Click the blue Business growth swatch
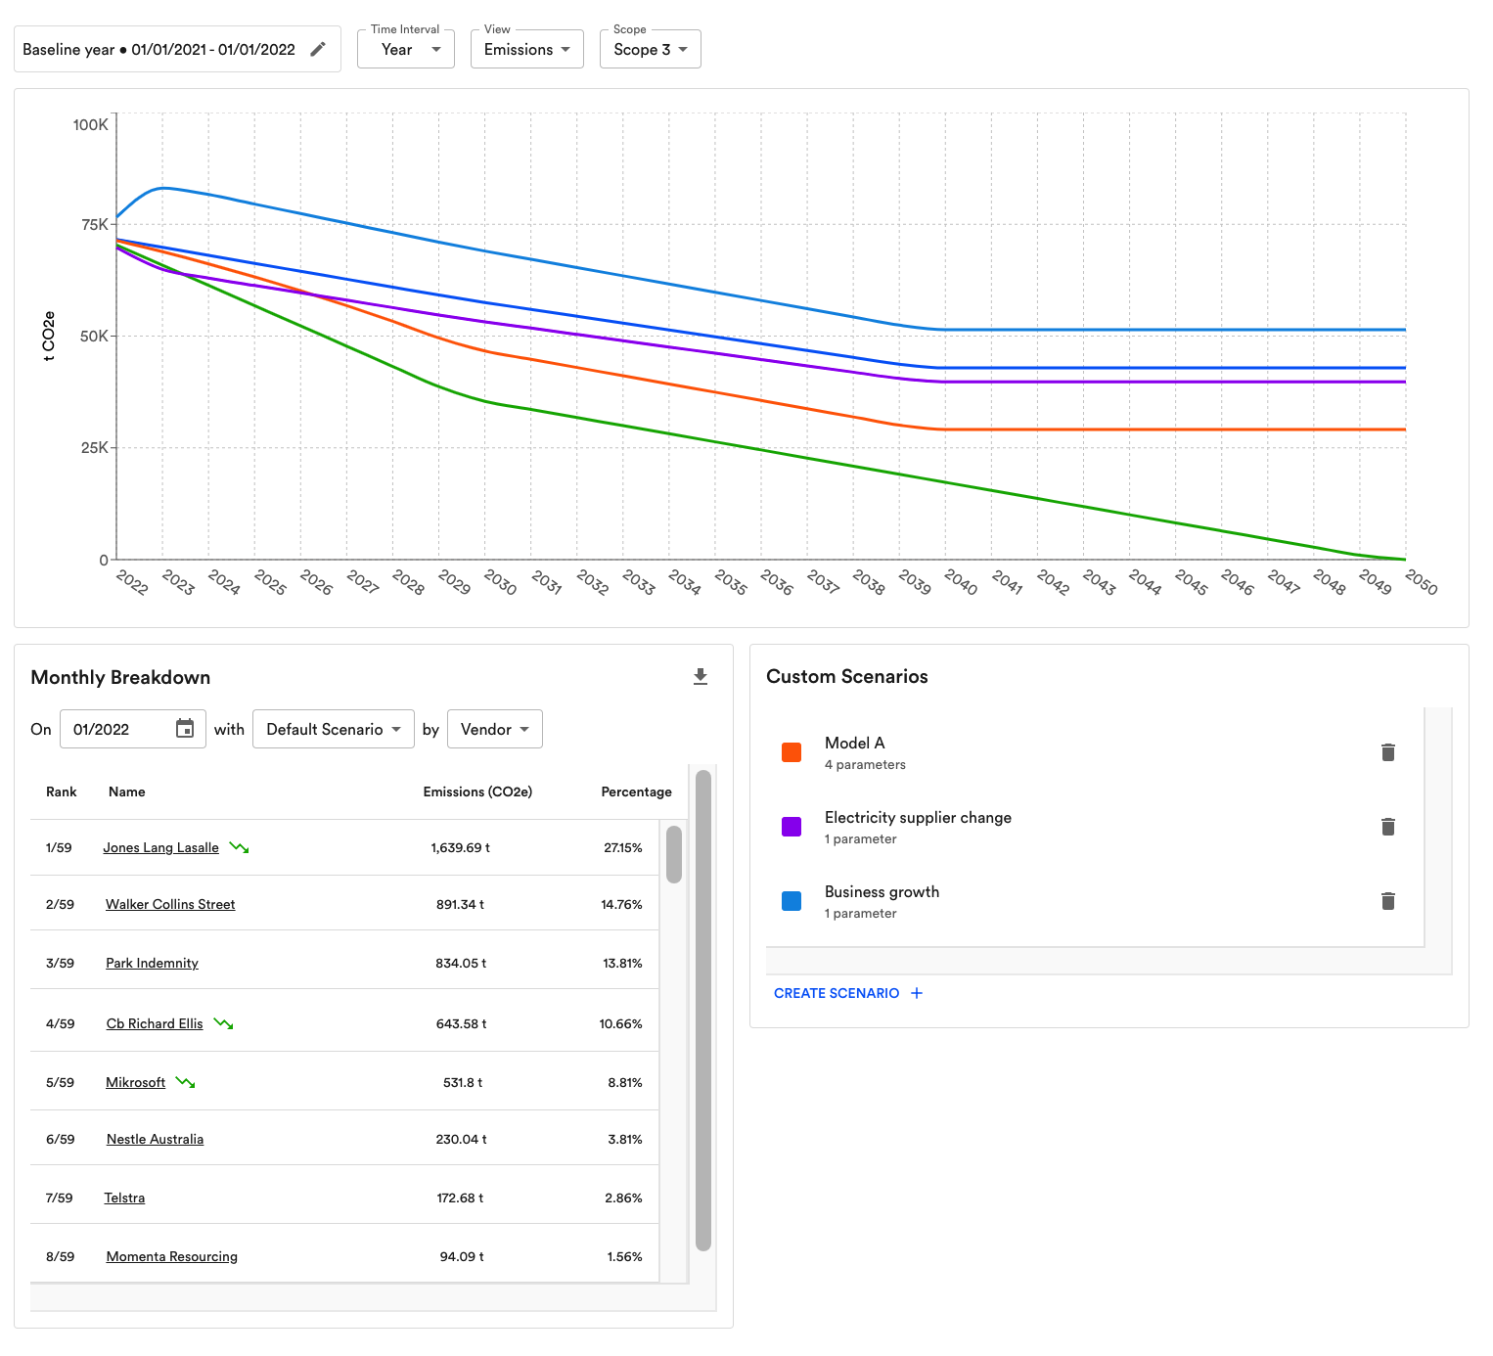The height and width of the screenshot is (1356, 1493). 792,901
